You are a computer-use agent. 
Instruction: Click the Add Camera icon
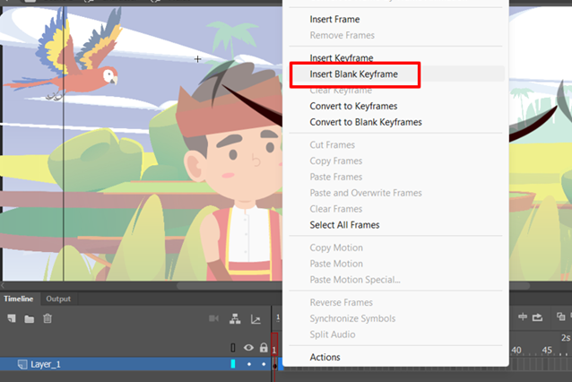click(x=213, y=318)
